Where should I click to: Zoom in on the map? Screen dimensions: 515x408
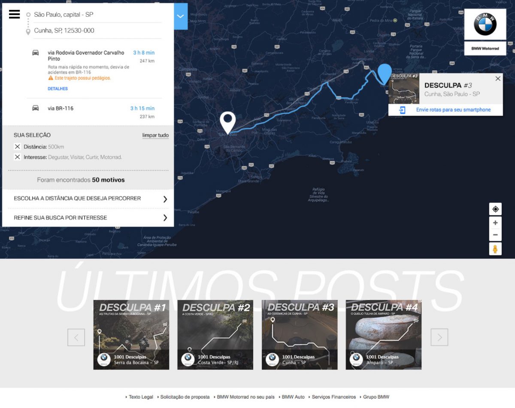[495, 223]
